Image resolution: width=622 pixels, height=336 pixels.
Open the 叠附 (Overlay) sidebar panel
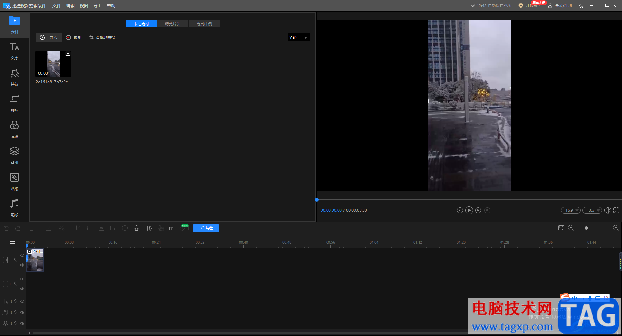coord(15,156)
